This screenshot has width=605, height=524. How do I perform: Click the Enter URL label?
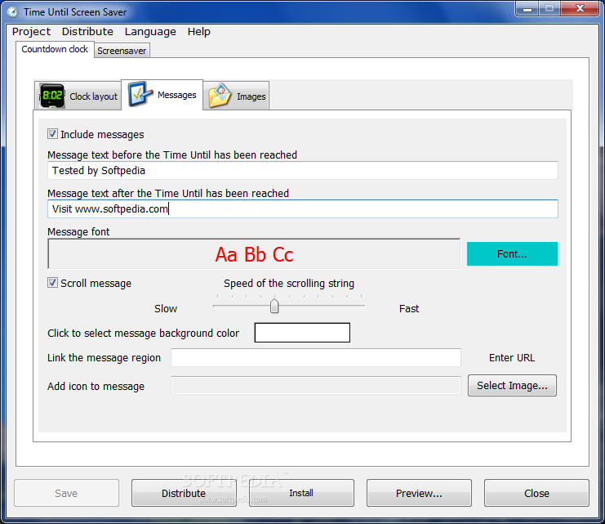[512, 358]
